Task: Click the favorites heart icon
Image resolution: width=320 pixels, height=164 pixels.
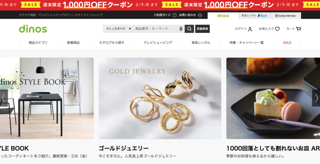Action: pyautogui.click(x=277, y=29)
